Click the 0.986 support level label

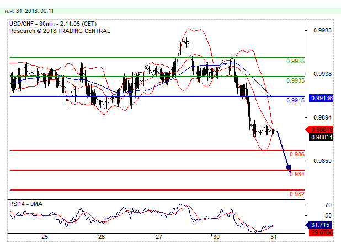pos(297,154)
